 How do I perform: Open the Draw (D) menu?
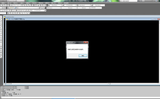tap(28, 3)
